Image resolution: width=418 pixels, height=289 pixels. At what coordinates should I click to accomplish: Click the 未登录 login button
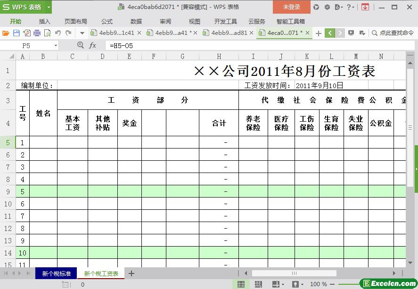tap(292, 7)
